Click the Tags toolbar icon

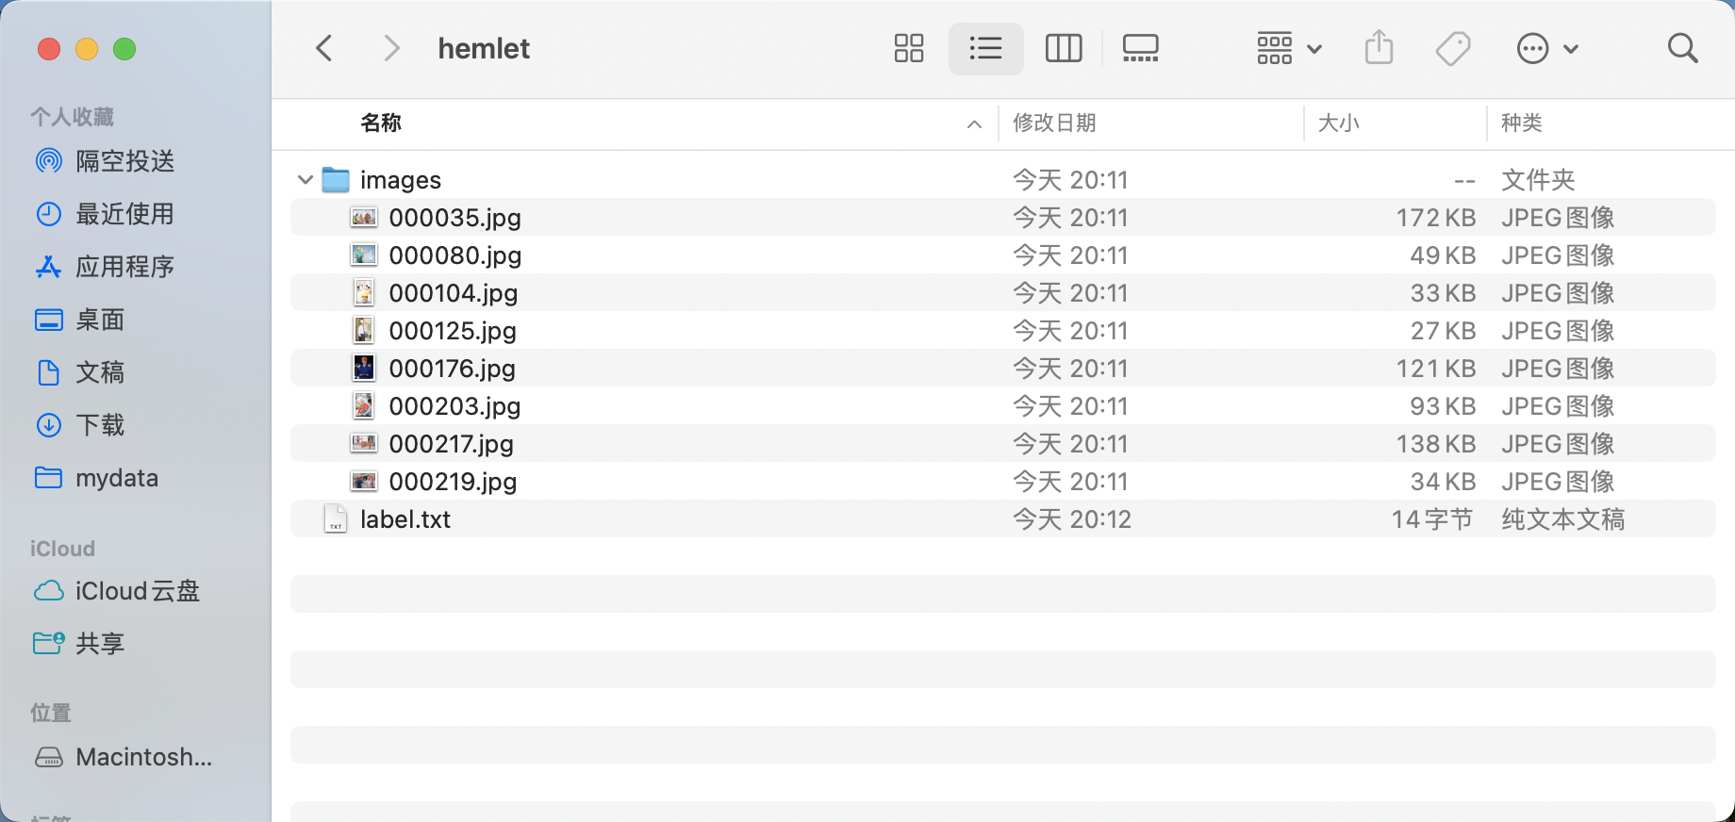1453,48
